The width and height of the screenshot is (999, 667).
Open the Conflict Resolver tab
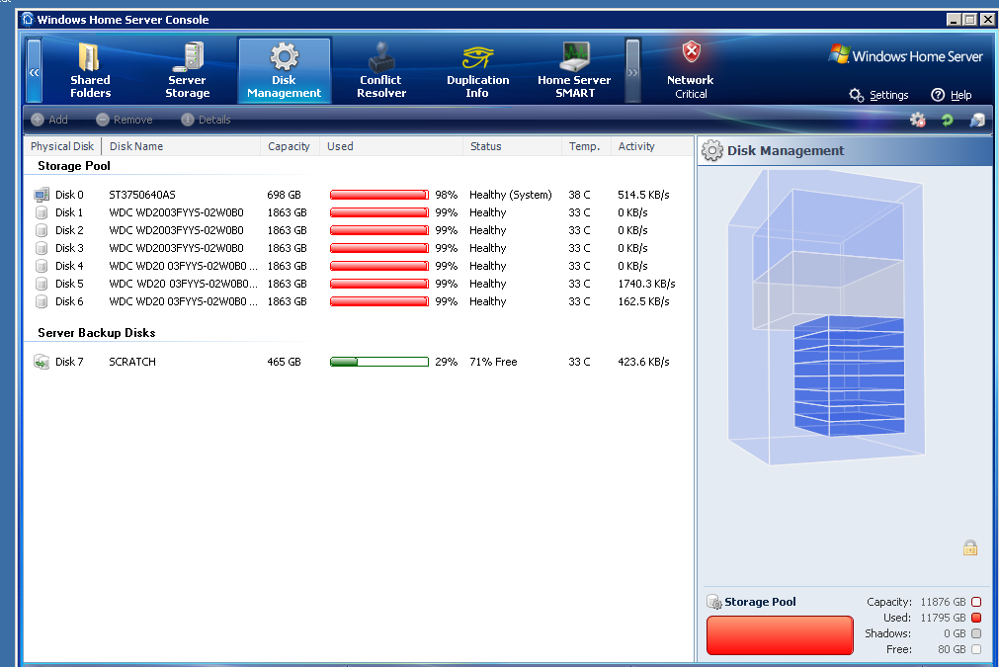(x=381, y=70)
